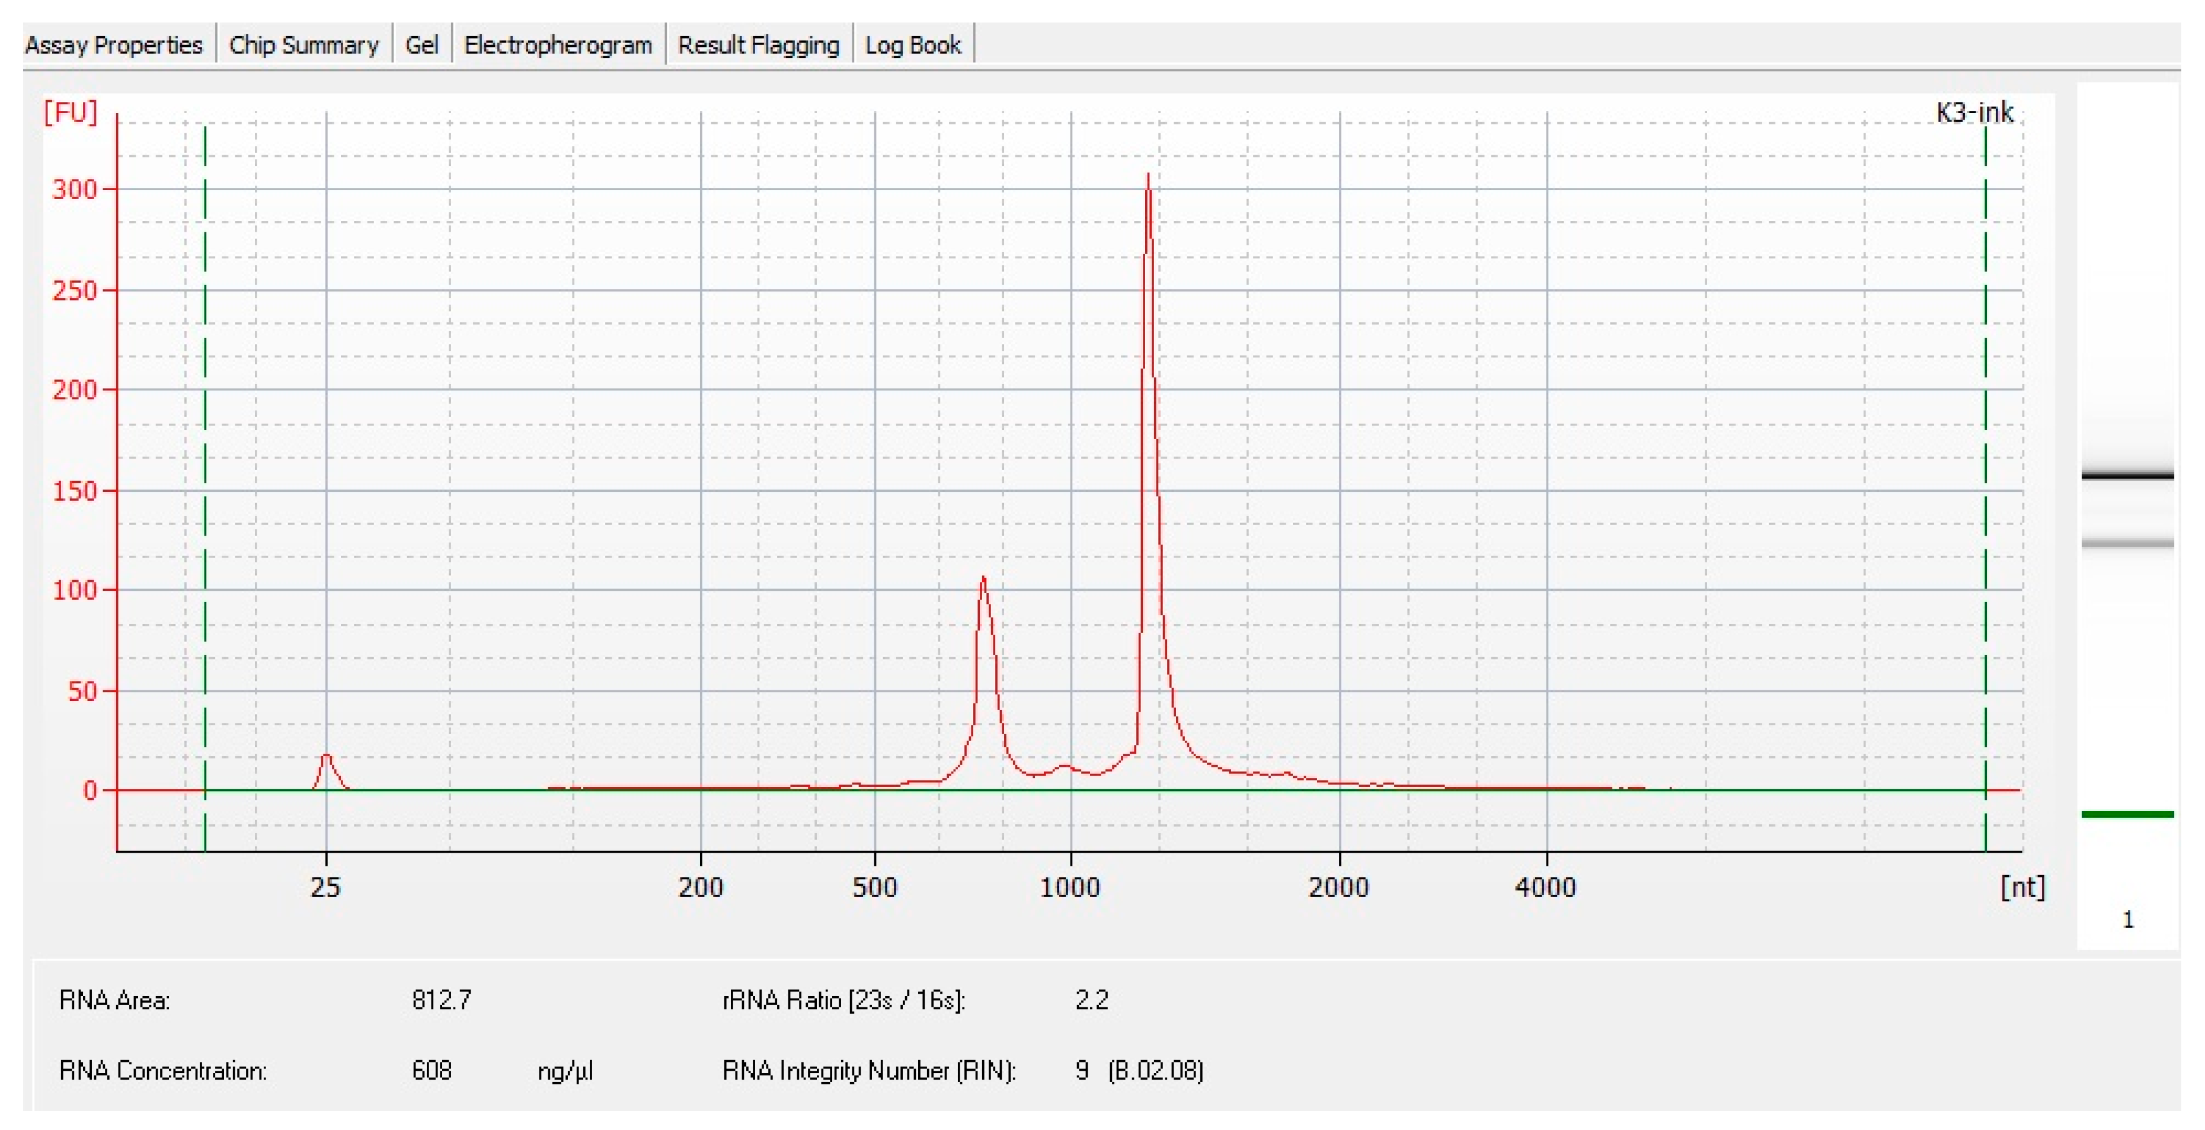Click the RNA Concentration value 608
Viewport: 2205px width, 1130px height.
pyautogui.click(x=432, y=1070)
